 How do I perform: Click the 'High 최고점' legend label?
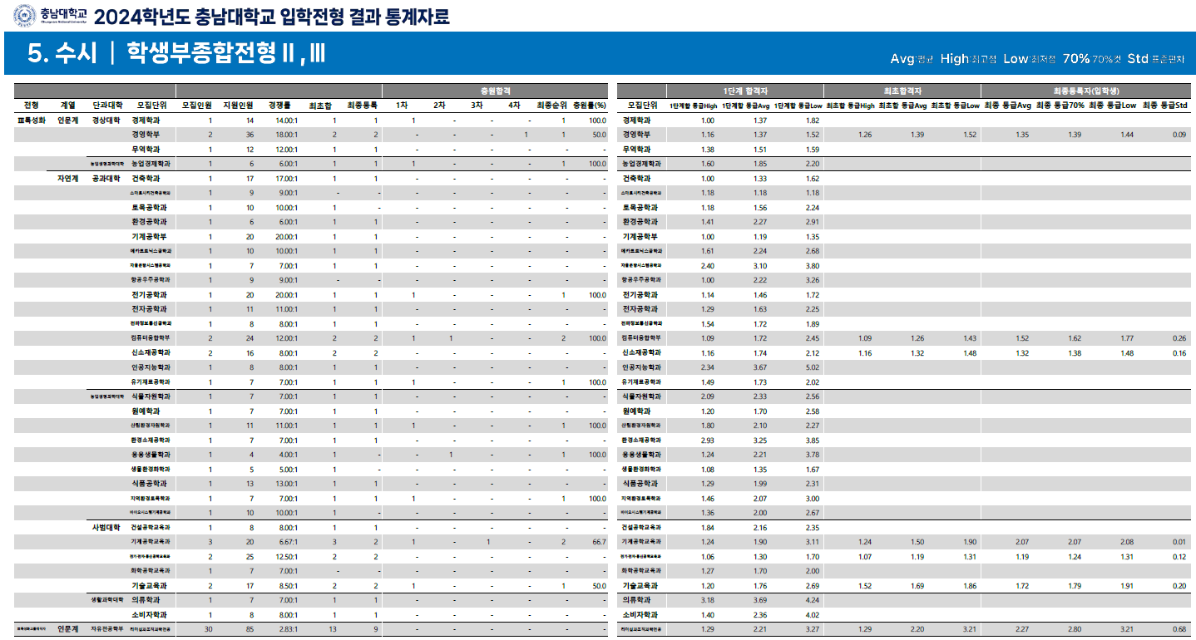[x=968, y=59]
